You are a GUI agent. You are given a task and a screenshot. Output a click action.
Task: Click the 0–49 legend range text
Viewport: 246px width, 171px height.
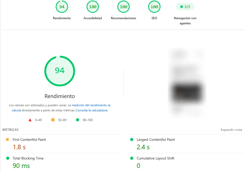tap(39, 120)
